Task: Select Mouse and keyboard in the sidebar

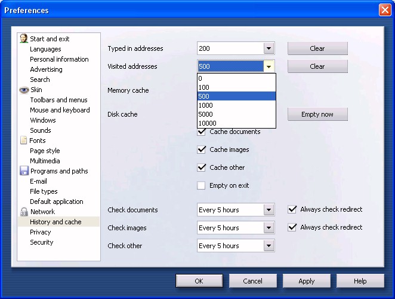Action: 60,110
